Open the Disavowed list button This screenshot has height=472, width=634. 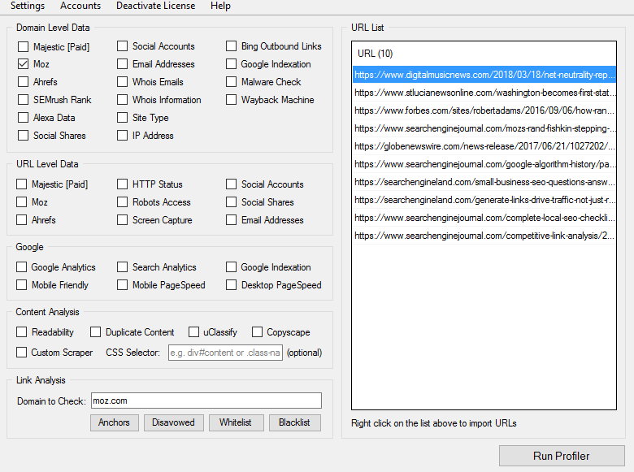point(174,422)
